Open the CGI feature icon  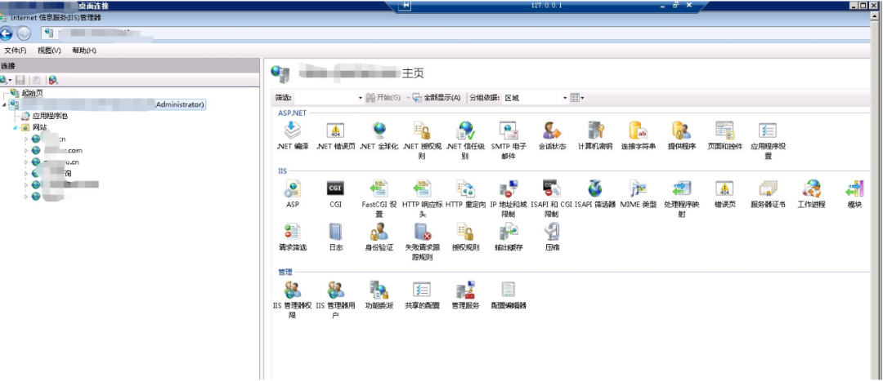[335, 188]
